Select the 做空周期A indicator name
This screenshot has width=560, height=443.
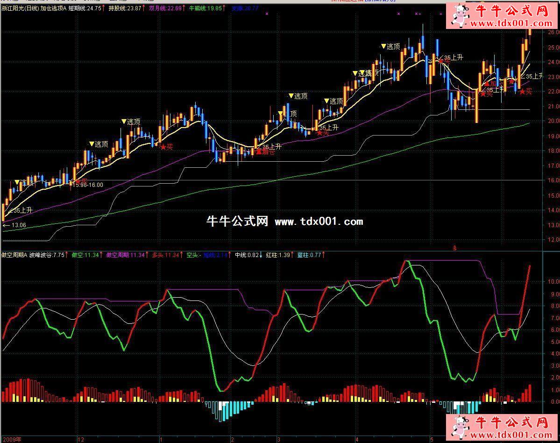pyautogui.click(x=14, y=255)
